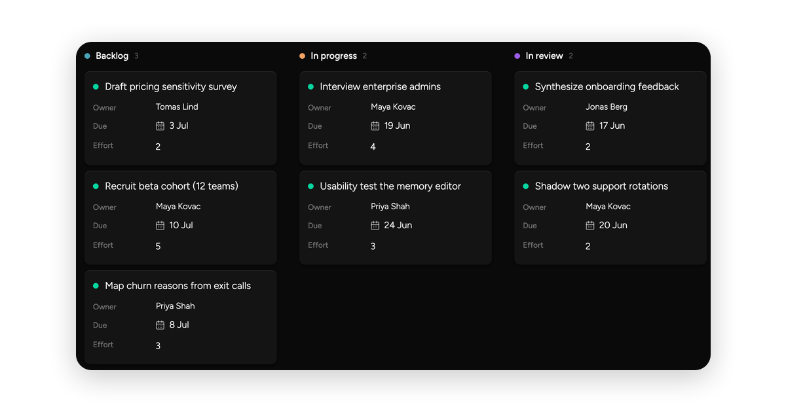Click owner Maya Kovac on Recruit beta cohort
Image resolution: width=786 pixels, height=412 pixels.
(x=178, y=206)
